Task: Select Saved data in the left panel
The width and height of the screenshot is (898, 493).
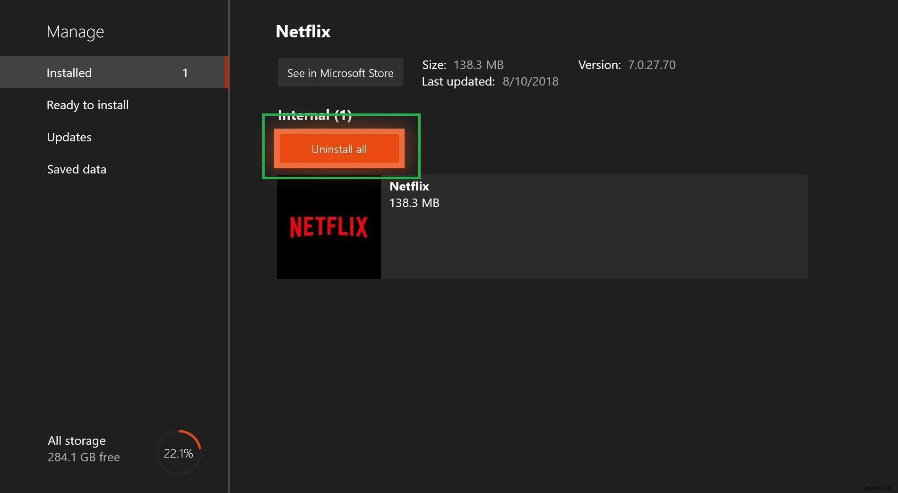Action: coord(76,169)
